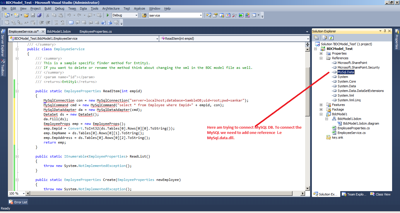Image resolution: width=400 pixels, height=213 pixels.
Task: Open the Server Explorer side tab
Action: coord(3,43)
